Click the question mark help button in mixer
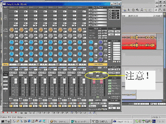The width and height of the screenshot is (166, 124). 118,108
